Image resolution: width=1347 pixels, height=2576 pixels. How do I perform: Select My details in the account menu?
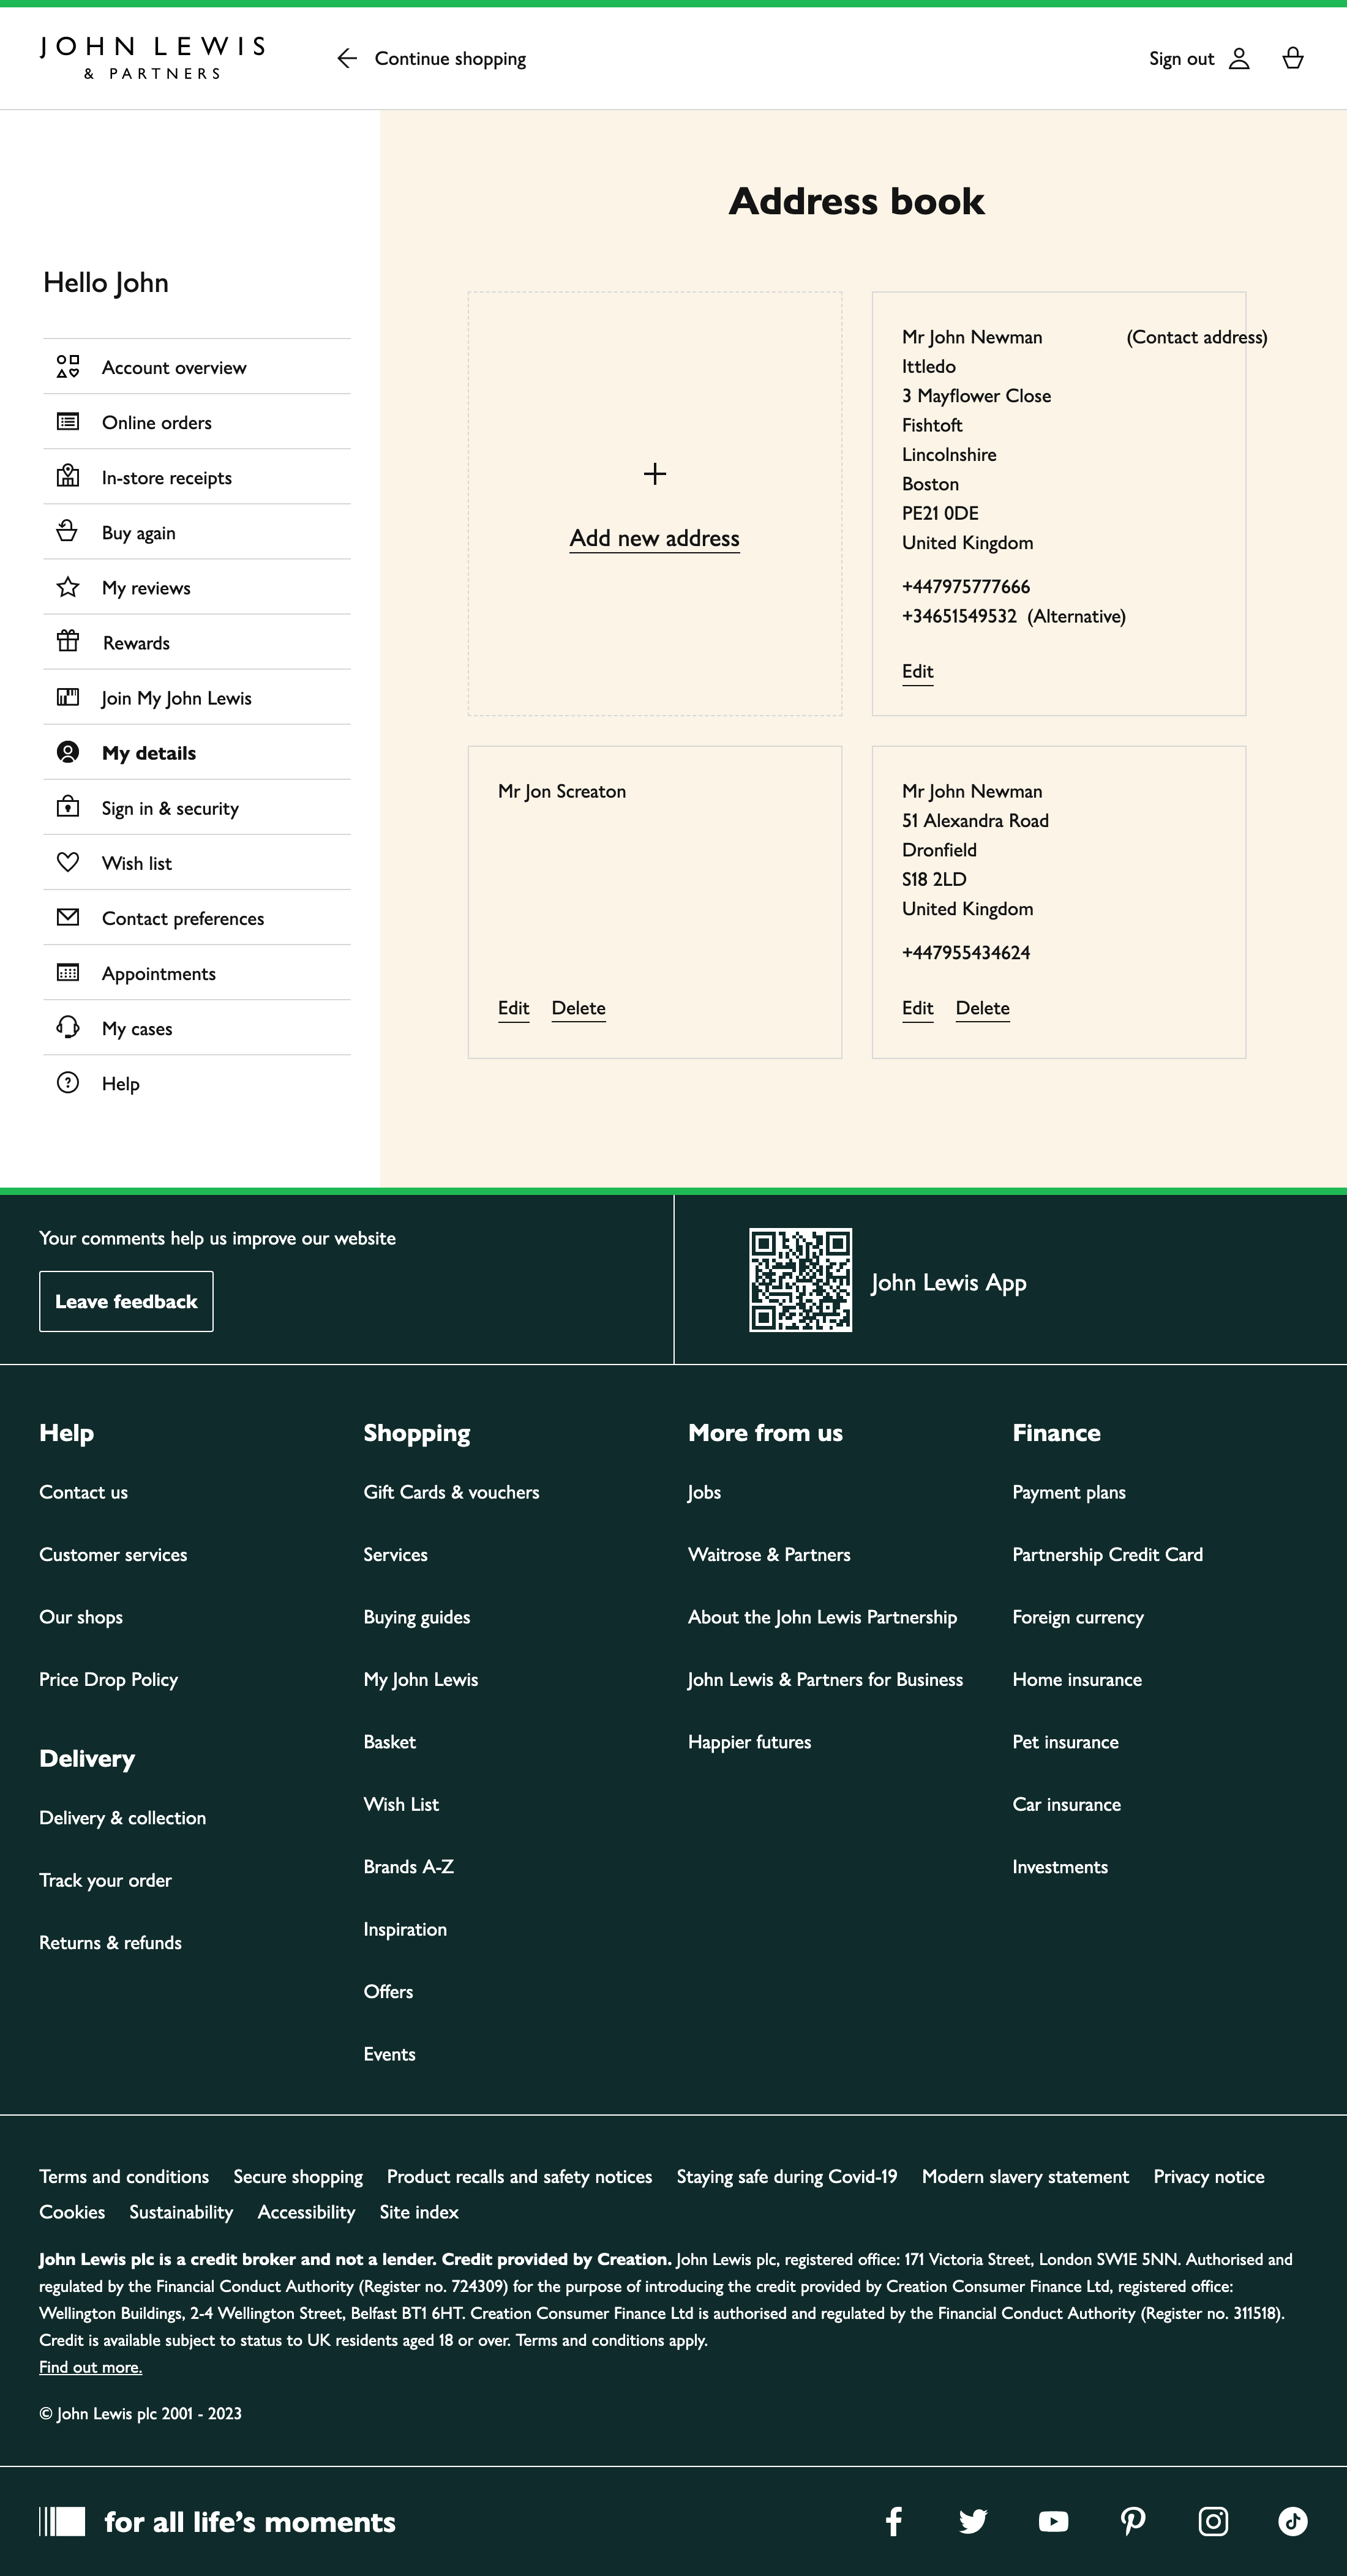tap(149, 752)
